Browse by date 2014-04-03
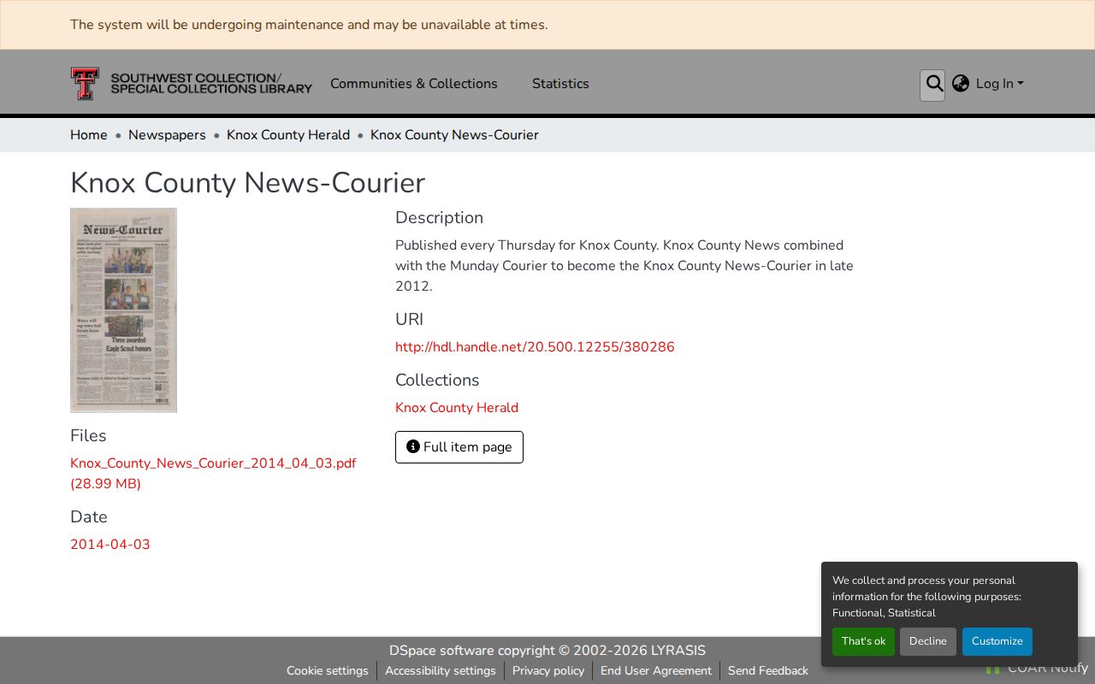The width and height of the screenshot is (1095, 684). pyautogui.click(x=110, y=545)
